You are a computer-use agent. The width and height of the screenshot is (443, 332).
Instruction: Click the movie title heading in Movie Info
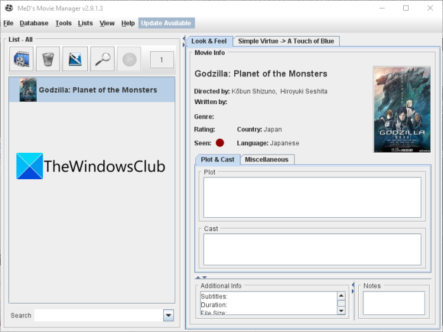(x=261, y=74)
